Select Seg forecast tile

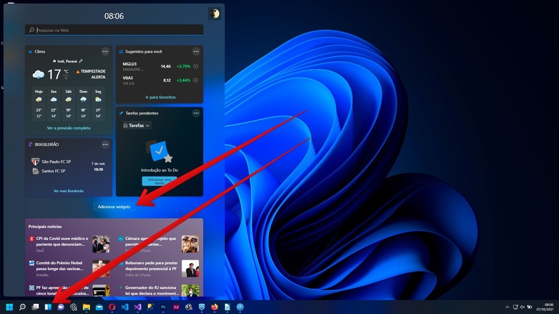[x=98, y=104]
